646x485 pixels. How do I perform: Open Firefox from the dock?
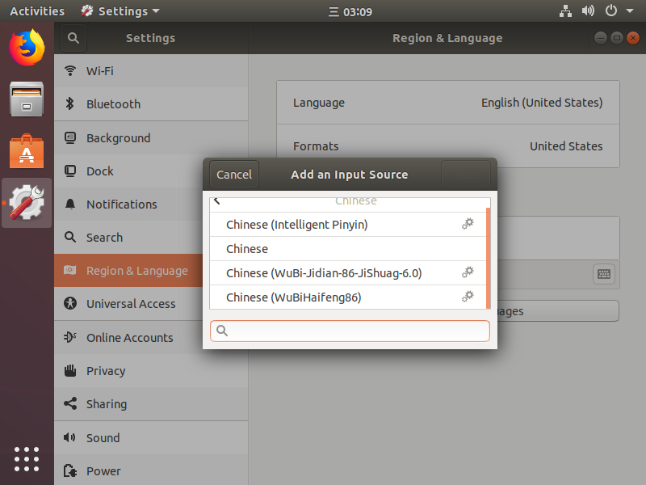pyautogui.click(x=27, y=46)
